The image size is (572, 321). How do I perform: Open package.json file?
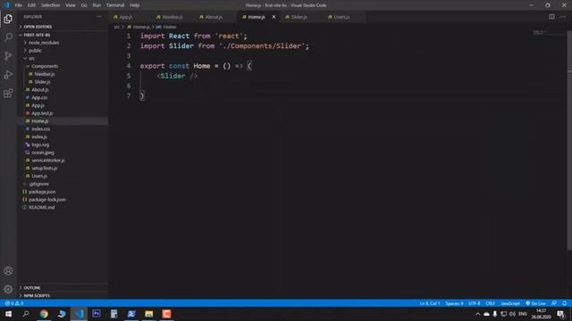[42, 192]
